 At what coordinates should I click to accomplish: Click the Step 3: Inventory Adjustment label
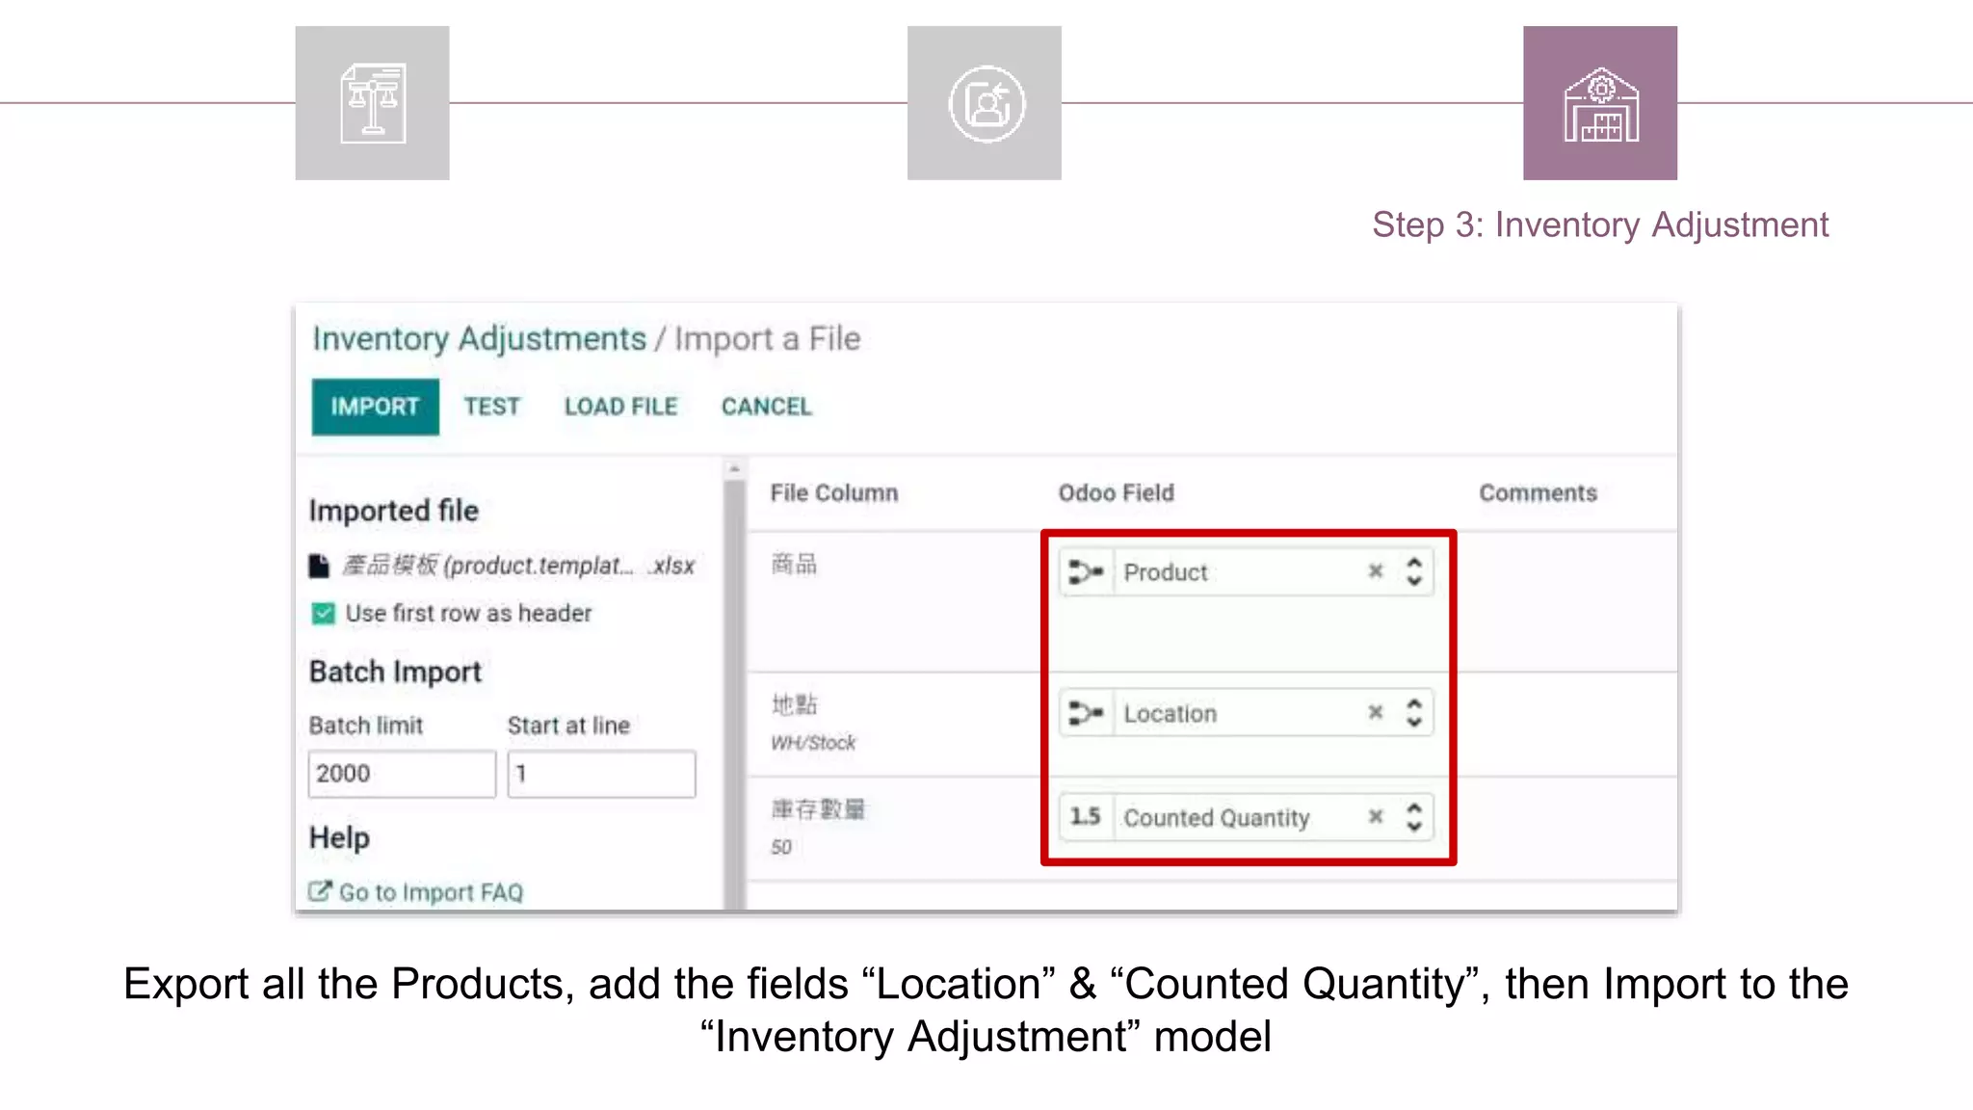coord(1600,225)
